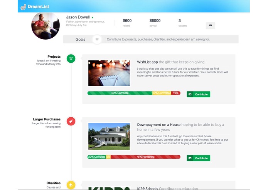Viewport: 268px width, 190px height.
Task: Click the 20% Committed yellow segment
Action: point(162,93)
